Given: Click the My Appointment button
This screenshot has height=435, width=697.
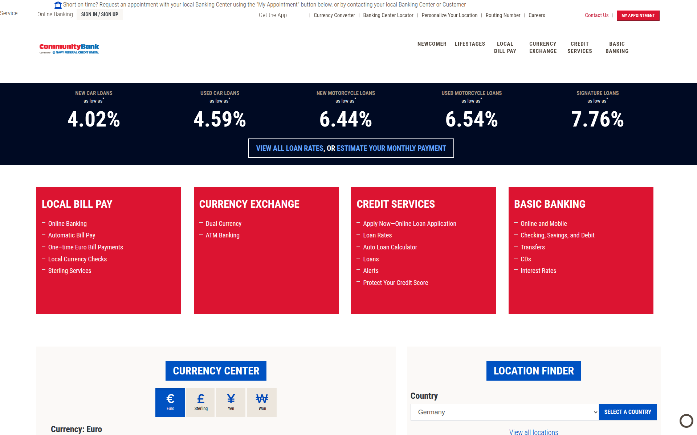Looking at the screenshot, I should pos(638,16).
